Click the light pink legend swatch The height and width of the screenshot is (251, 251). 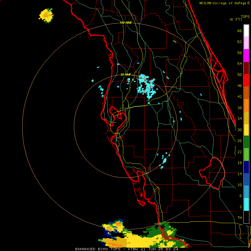pyautogui.click(x=246, y=43)
